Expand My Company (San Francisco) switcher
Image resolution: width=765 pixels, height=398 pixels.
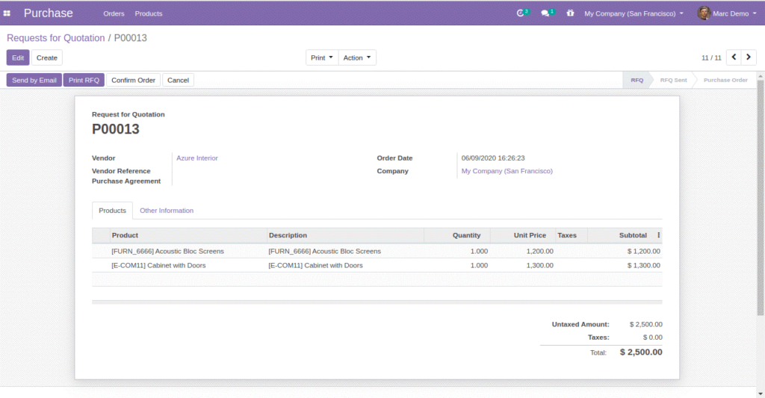[x=634, y=13]
